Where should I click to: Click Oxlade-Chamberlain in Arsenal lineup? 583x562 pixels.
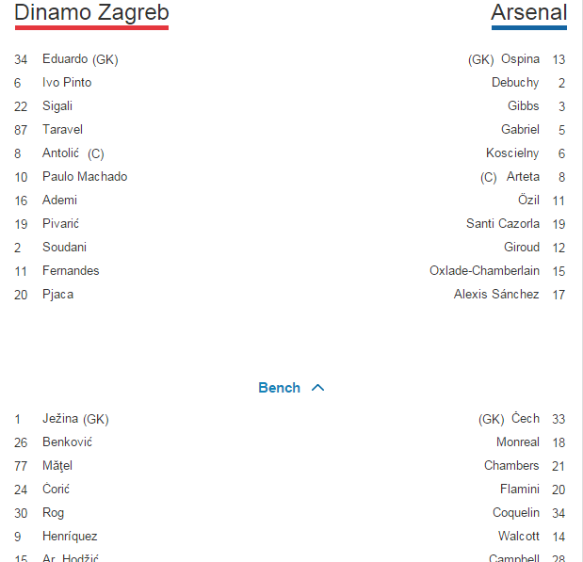point(484,271)
